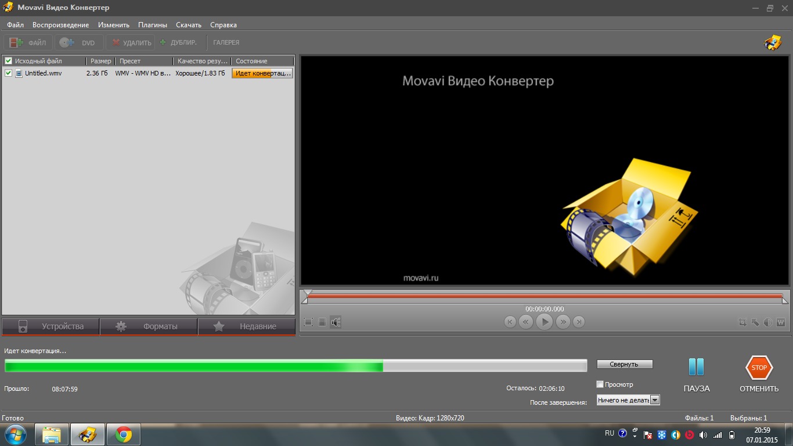Screen dimensions: 793x446
Task: Toggle the volume speaker icon
Action: [x=336, y=322]
